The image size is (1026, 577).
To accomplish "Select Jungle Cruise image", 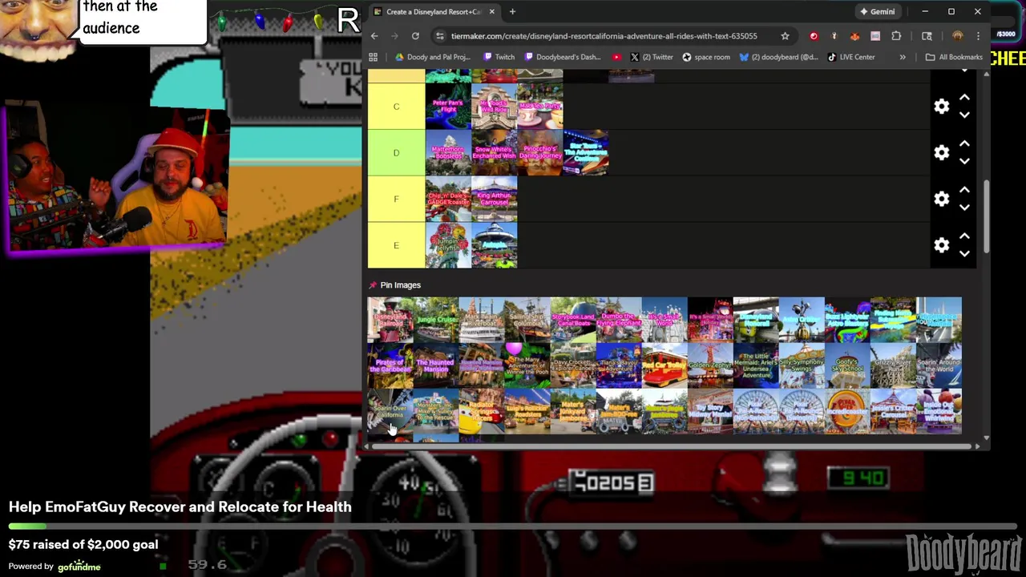I will click(x=436, y=320).
